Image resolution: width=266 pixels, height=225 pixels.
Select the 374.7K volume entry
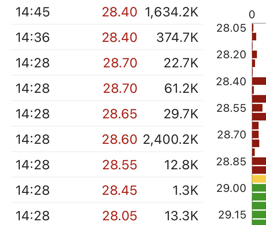tap(177, 37)
